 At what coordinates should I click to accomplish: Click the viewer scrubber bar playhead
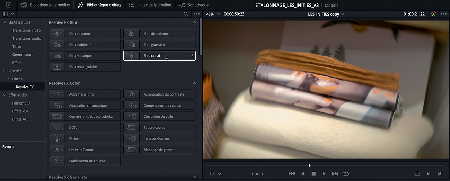pyautogui.click(x=309, y=165)
